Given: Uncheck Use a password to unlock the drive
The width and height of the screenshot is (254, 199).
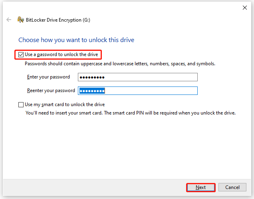Looking at the screenshot, I should point(21,55).
